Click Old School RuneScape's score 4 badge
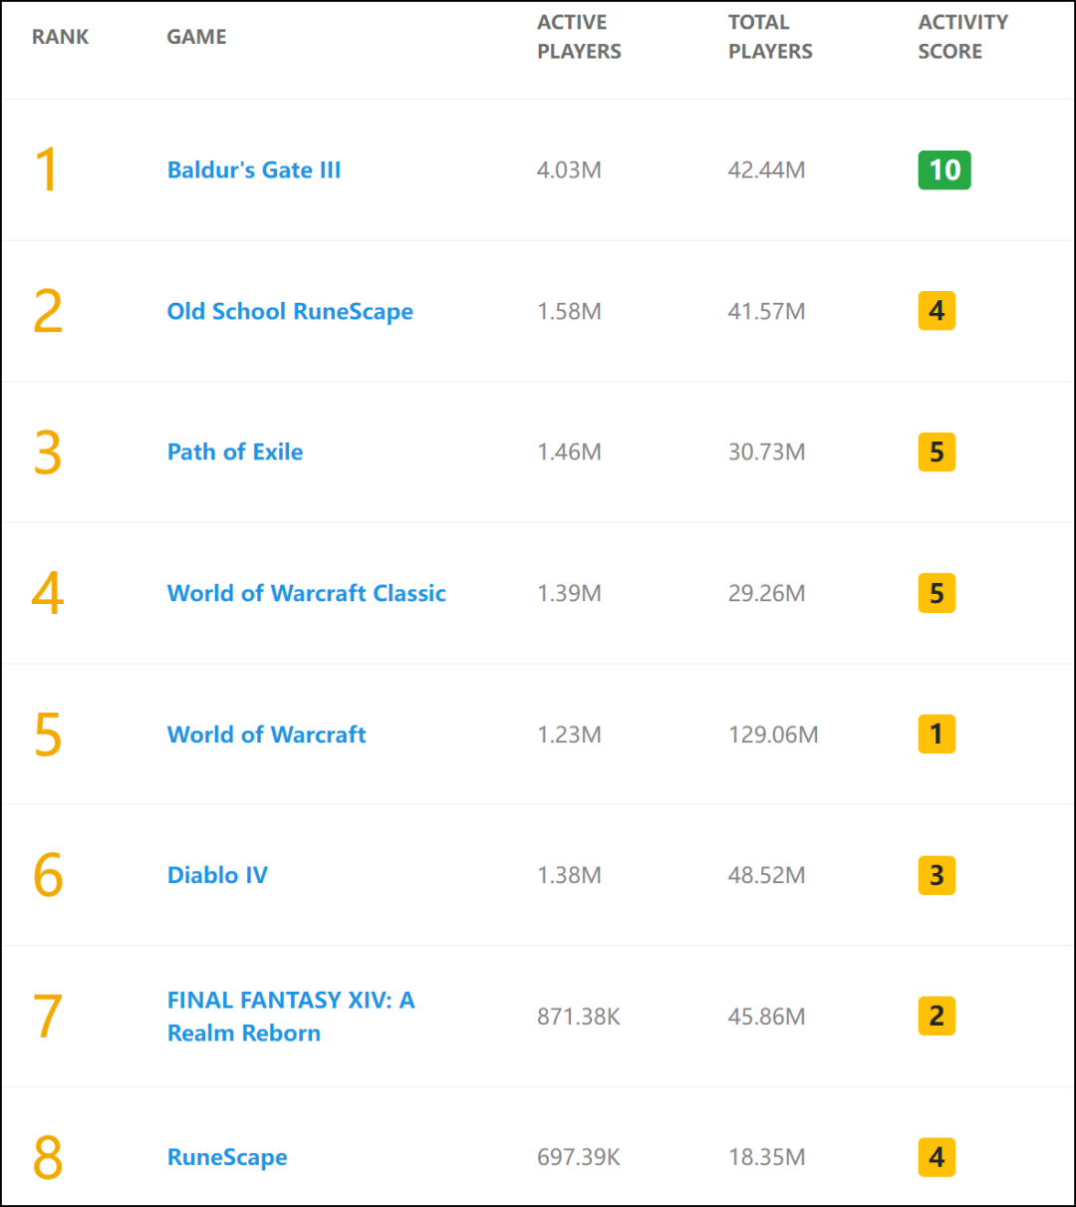The width and height of the screenshot is (1076, 1207). [937, 312]
